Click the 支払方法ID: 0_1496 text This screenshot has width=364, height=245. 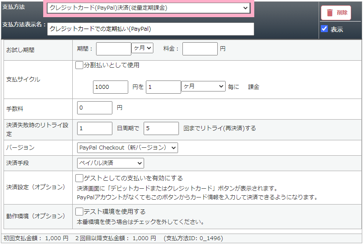pyautogui.click(x=193, y=238)
